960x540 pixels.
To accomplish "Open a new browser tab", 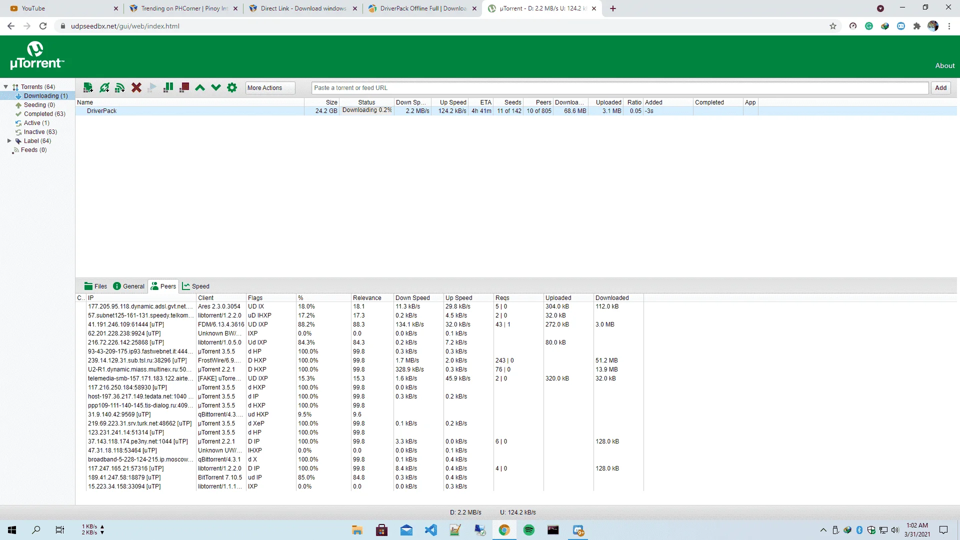I will coord(613,8).
